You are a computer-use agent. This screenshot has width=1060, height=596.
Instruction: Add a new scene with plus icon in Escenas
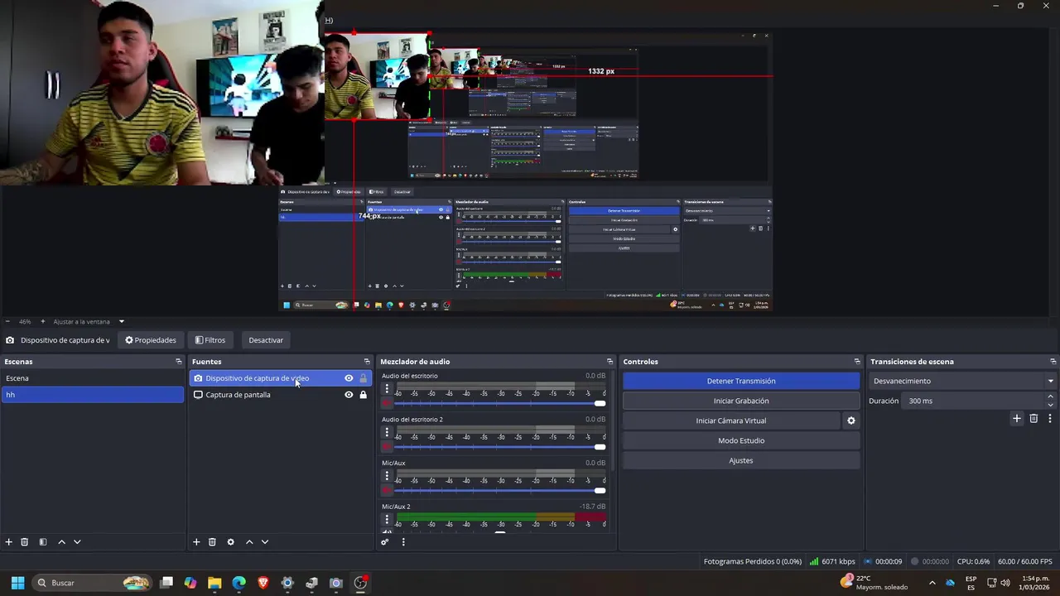tap(9, 542)
